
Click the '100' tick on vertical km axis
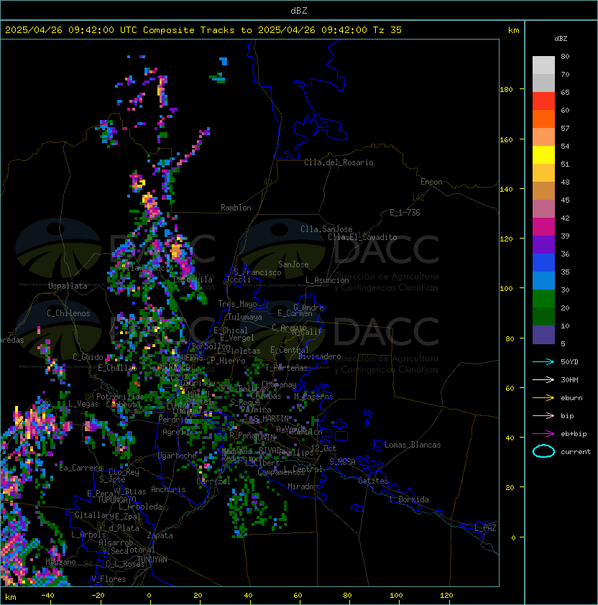506,289
